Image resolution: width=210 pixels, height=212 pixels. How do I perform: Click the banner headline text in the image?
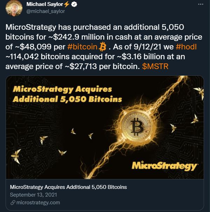pyautogui.click(x=67, y=94)
